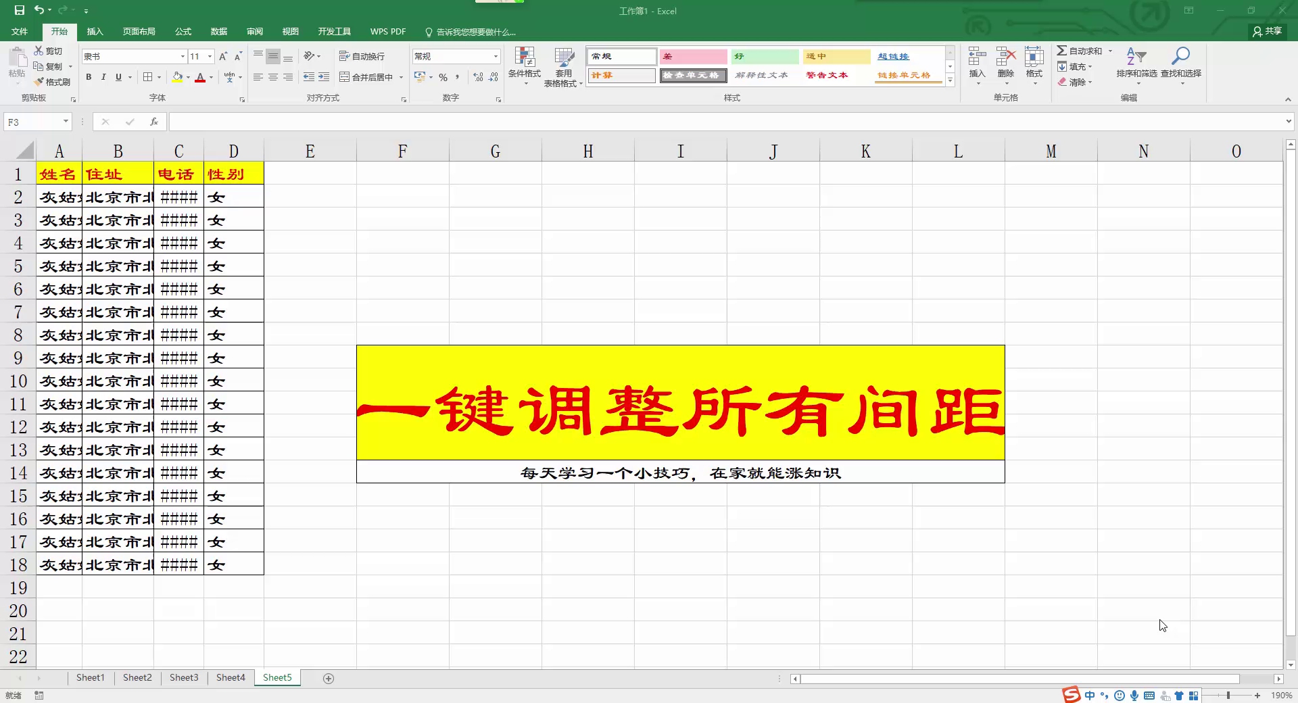The width and height of the screenshot is (1298, 703).
Task: Expand the cell styles gallery
Action: click(x=950, y=80)
